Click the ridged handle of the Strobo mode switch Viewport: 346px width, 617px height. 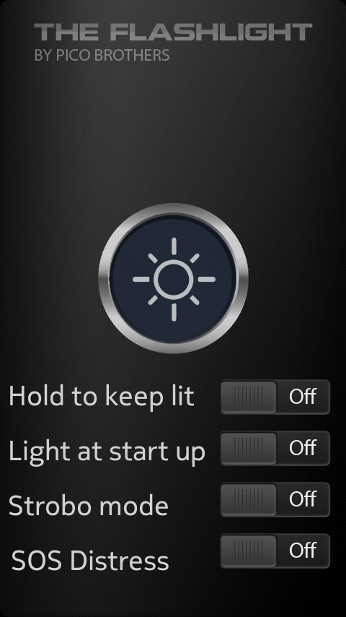(249, 499)
